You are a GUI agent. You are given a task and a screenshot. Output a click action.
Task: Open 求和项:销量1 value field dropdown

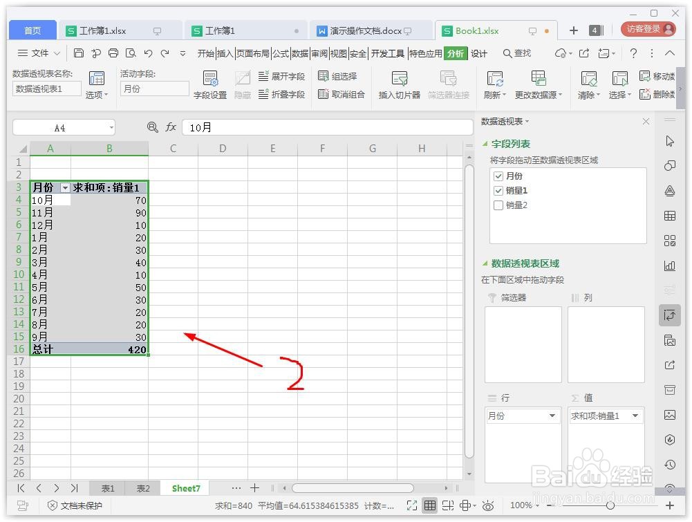pos(635,416)
